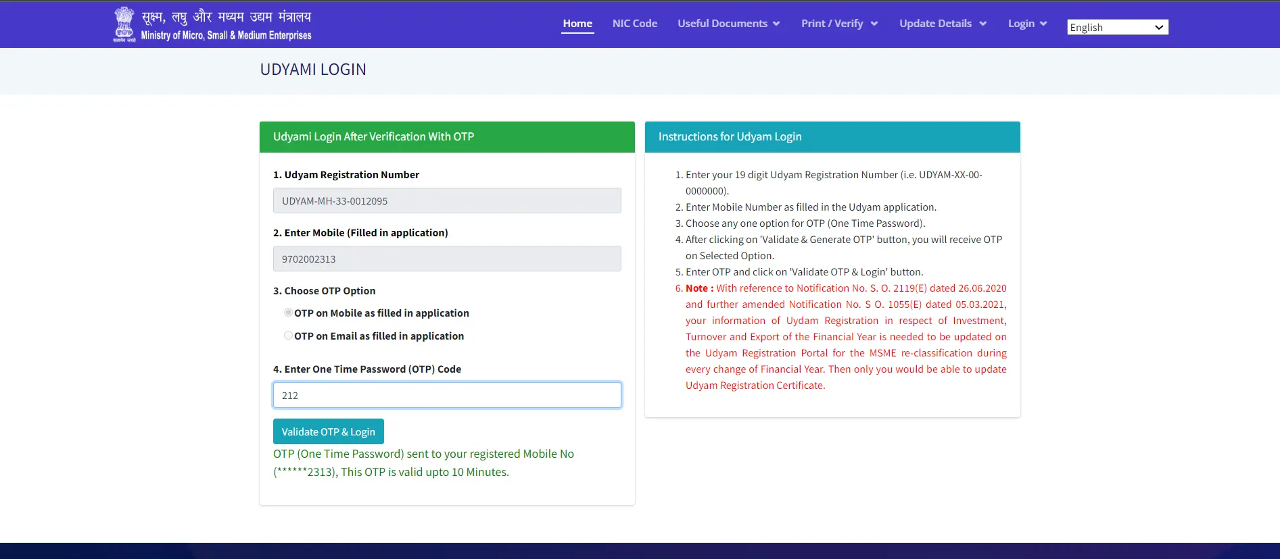Click the 'OTP on Mobile as filled in application' label
The image size is (1280, 559).
point(381,313)
